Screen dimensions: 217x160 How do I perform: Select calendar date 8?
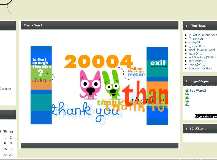click(5, 143)
